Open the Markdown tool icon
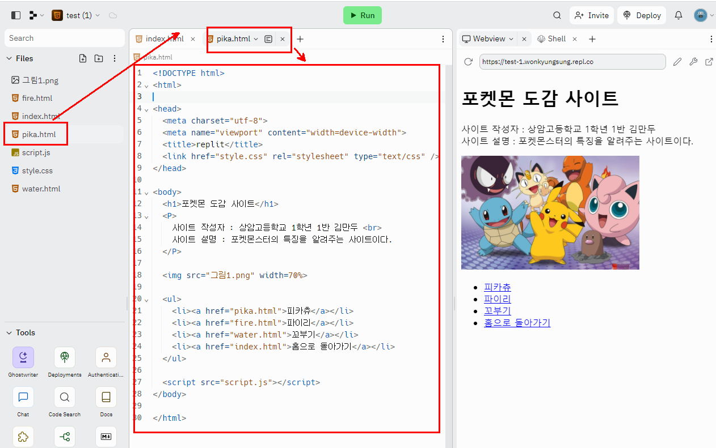The height and width of the screenshot is (448, 716). [106, 437]
